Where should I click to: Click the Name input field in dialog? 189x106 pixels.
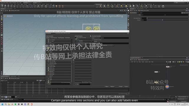coord(114,38)
